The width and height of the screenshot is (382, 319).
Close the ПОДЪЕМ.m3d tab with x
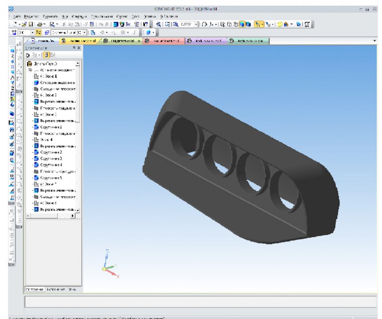click(139, 41)
